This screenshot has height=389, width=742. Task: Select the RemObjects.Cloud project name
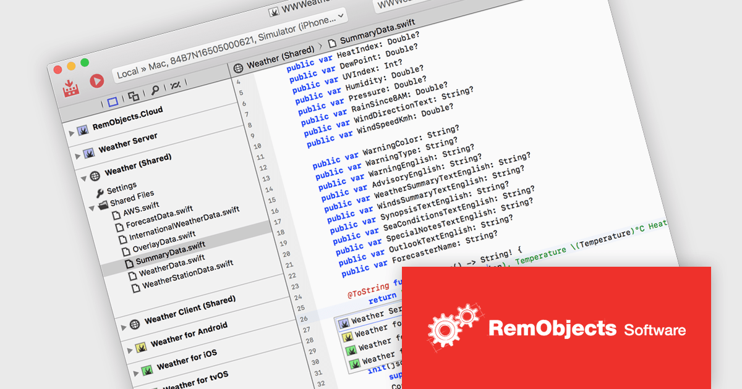128,119
